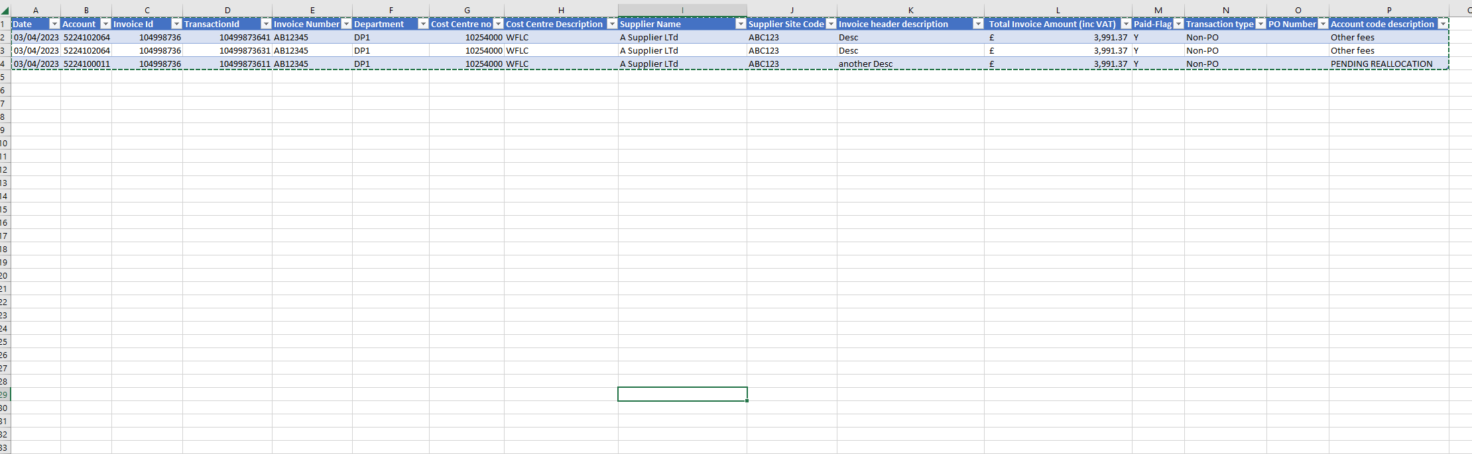Select '03/04/2023' date in row 2
The height and width of the screenshot is (454, 1472).
(x=36, y=37)
